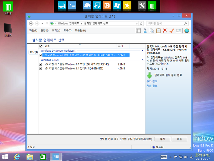Sort by the 크기 column header
Screen dimensions: 214x161
pos(123,46)
